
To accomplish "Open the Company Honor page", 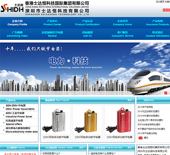I will [122, 23].
